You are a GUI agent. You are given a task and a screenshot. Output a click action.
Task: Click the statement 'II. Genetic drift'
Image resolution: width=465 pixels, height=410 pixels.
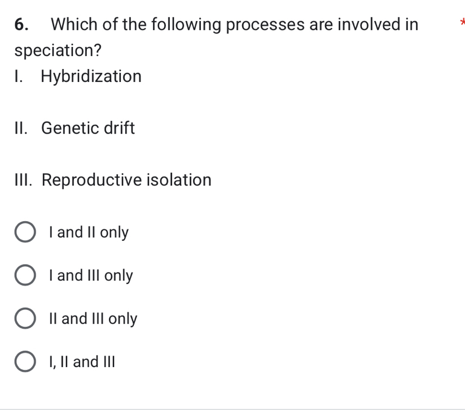[x=74, y=128]
